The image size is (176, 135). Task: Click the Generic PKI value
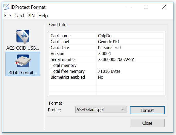point(108,42)
